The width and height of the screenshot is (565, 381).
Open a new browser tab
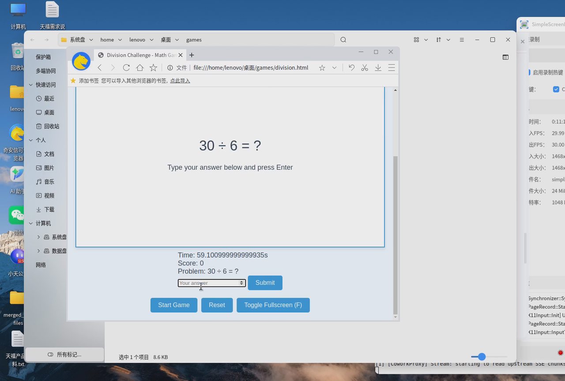[192, 55]
